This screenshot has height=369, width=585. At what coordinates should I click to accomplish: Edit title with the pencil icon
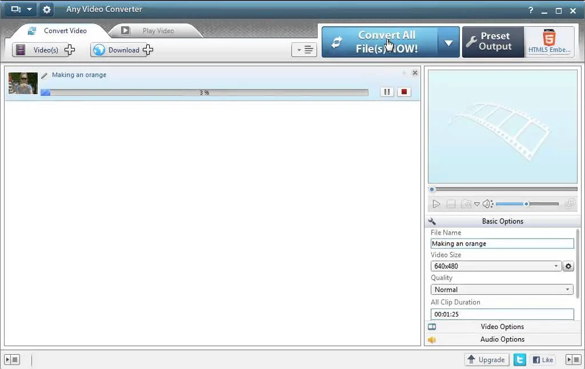pos(45,76)
